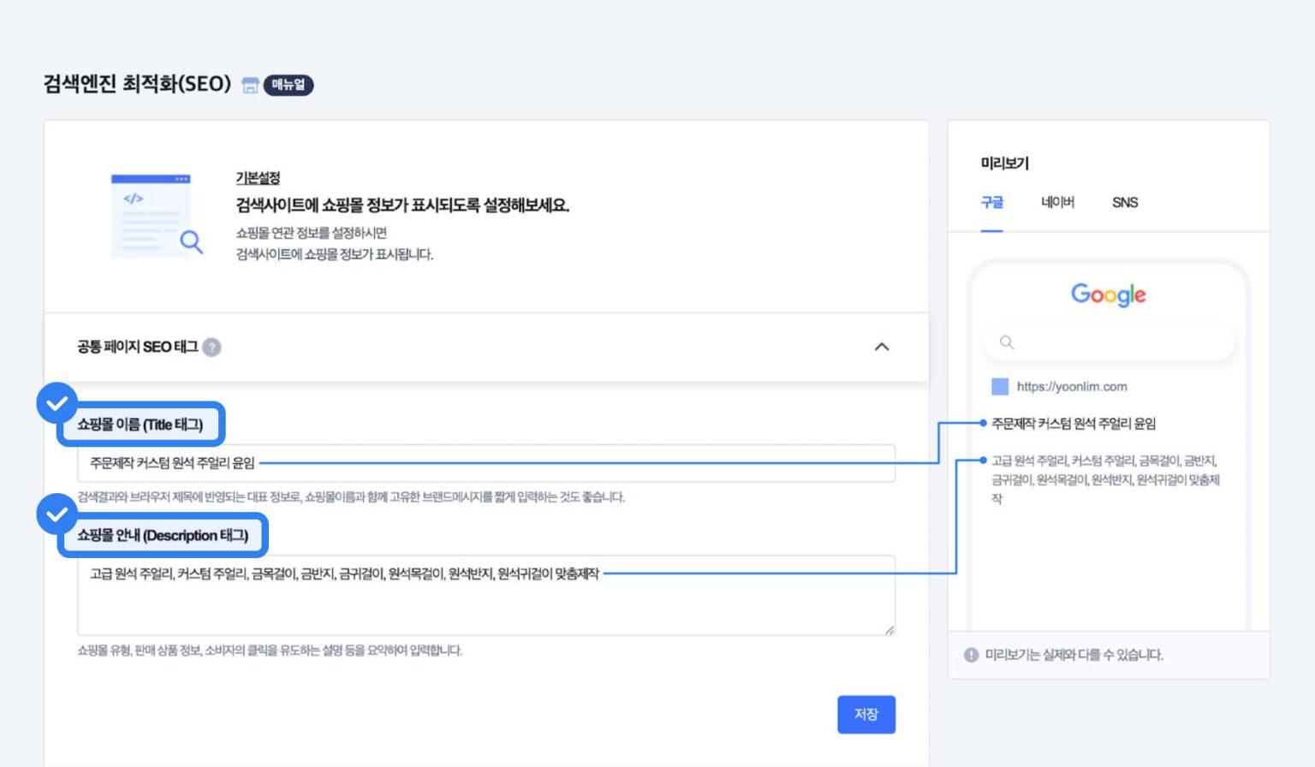The image size is (1315, 767).
Task: Collapse the 공통 페이지 SEO 태그 section
Action: coord(881,347)
